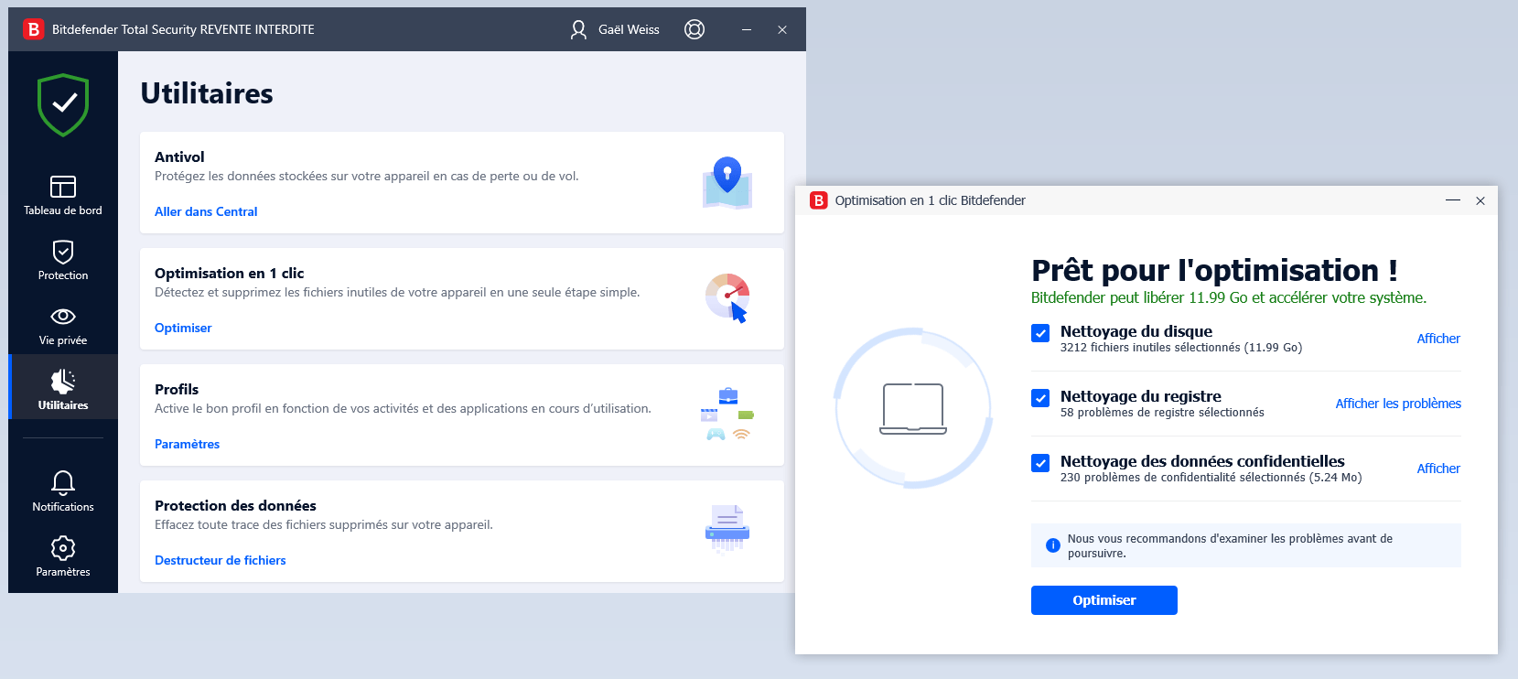Click Afficher next to Nettoyage du disque
This screenshot has height=679, width=1518.
[x=1437, y=339]
